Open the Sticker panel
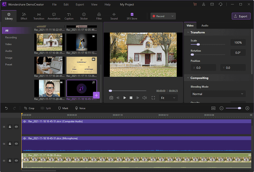The height and width of the screenshot is (172, 254). pos(84,16)
